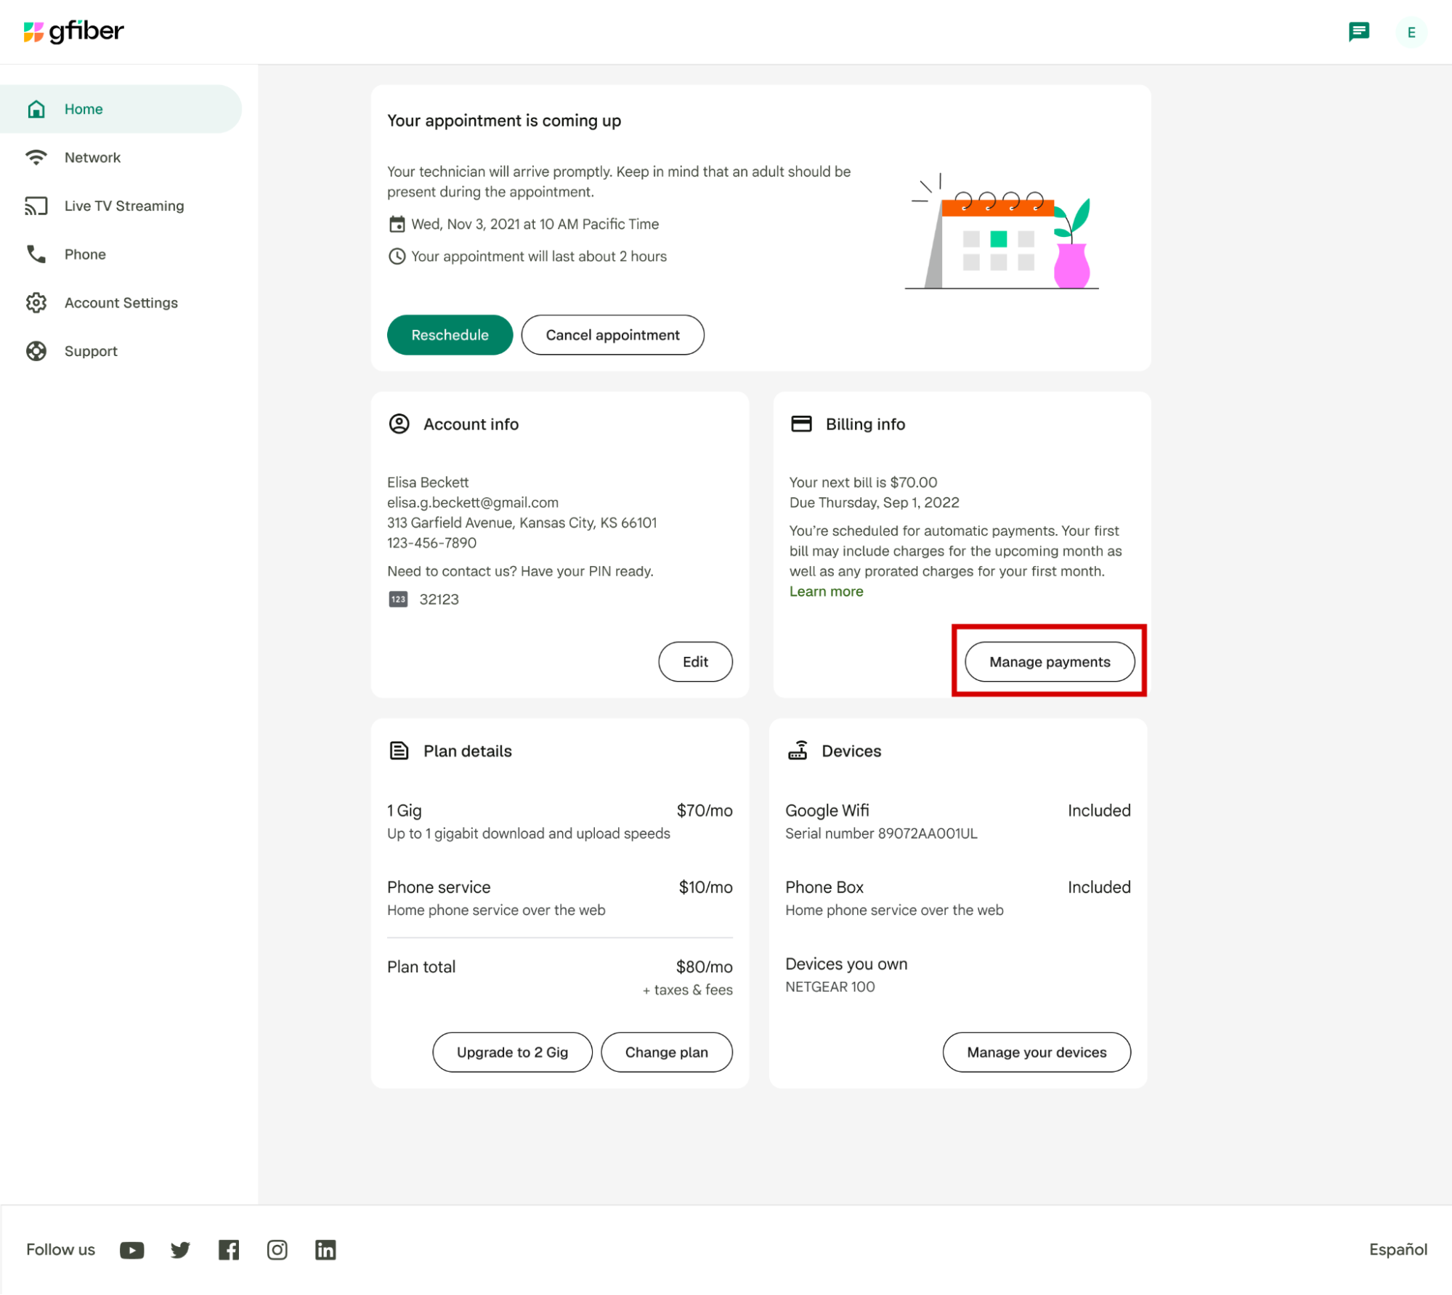Click Manage your devices button
The image size is (1452, 1295).
click(1036, 1052)
